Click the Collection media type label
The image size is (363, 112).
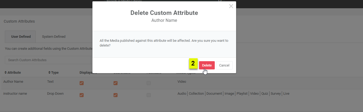tap(196, 94)
